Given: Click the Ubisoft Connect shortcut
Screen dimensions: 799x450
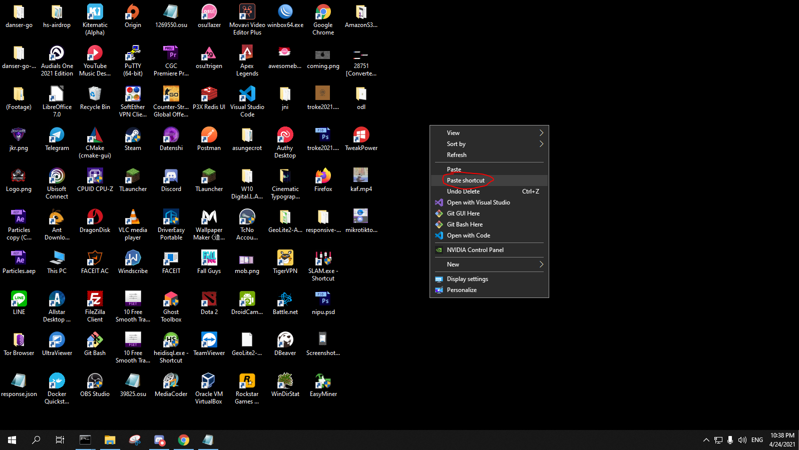Looking at the screenshot, I should (57, 183).
